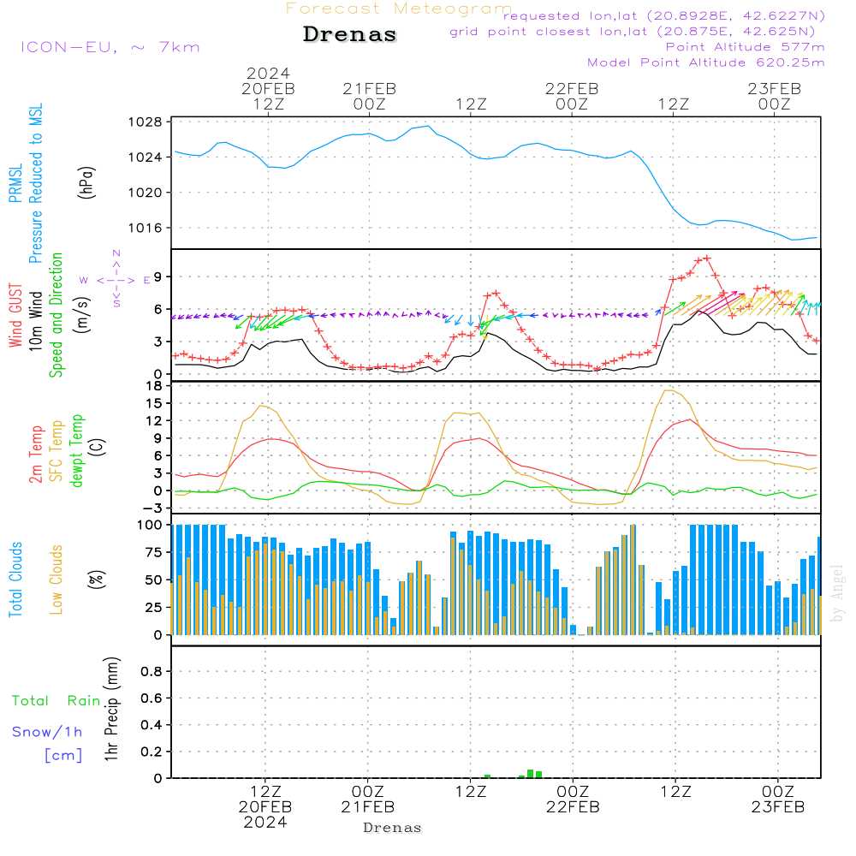Viewport: 856px width, 856px height.
Task: Click the '(C)' temperature unit label
Action: coord(97,448)
